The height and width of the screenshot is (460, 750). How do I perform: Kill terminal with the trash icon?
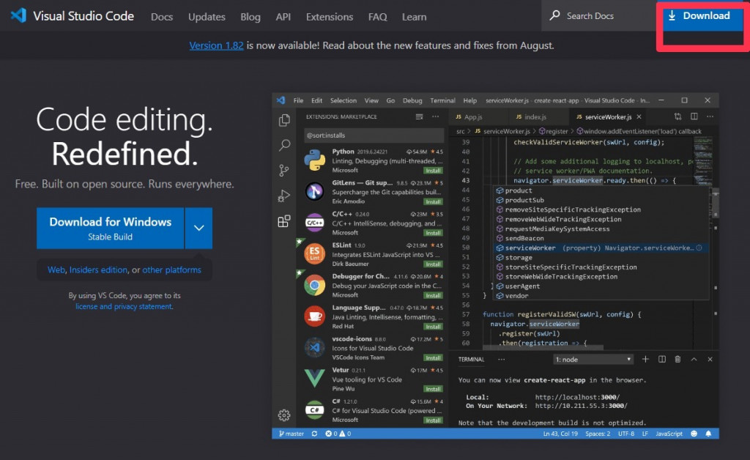[677, 359]
